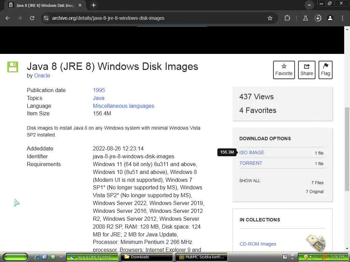Download the ISO IMAGE file
The height and width of the screenshot is (262, 350).
coord(252,152)
